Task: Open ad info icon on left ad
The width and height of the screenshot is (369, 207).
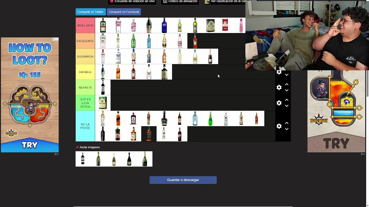Action: coord(54,39)
